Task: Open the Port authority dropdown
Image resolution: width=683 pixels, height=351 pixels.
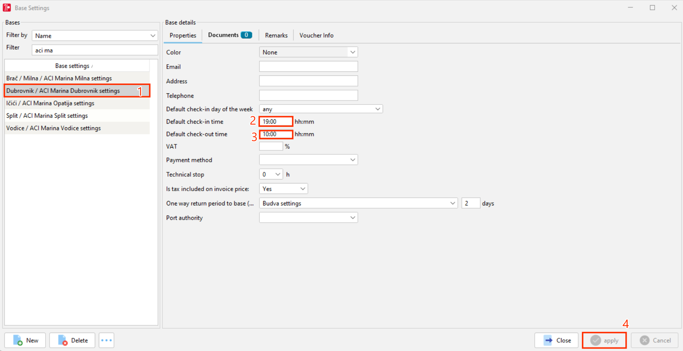Action: [x=308, y=217]
